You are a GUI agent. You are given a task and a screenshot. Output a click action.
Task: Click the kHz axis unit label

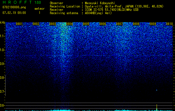pos(3,22)
